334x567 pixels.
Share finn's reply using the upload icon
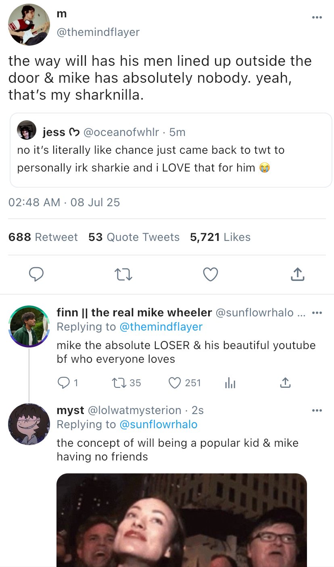285,383
